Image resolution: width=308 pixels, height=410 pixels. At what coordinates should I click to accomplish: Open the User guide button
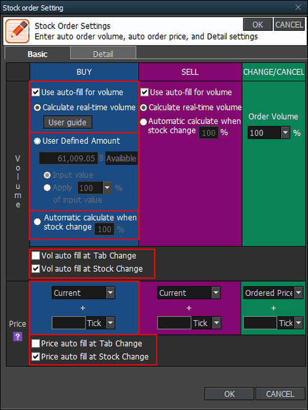pyautogui.click(x=68, y=122)
